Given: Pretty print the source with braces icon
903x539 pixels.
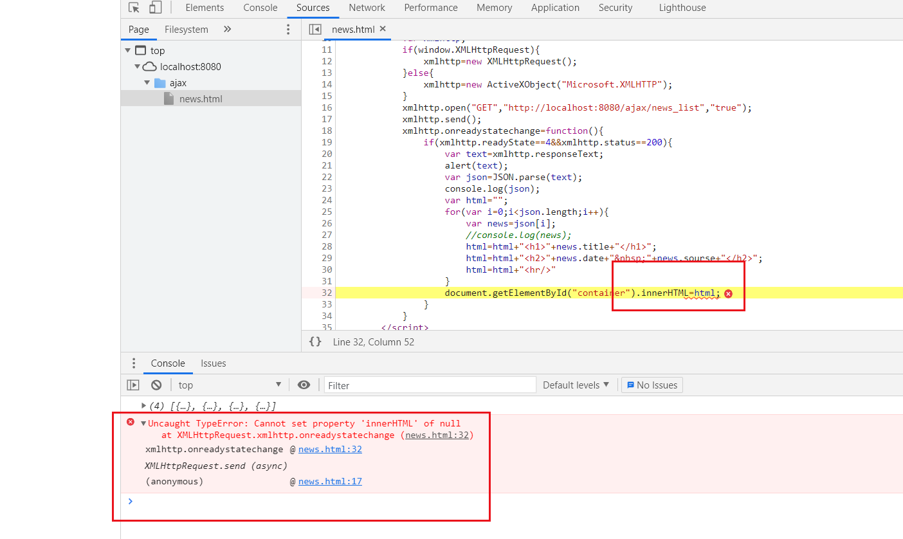Looking at the screenshot, I should click(315, 342).
